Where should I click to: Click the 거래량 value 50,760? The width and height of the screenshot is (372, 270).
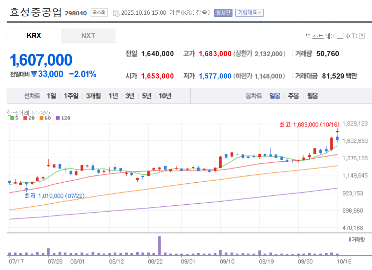tap(328, 54)
